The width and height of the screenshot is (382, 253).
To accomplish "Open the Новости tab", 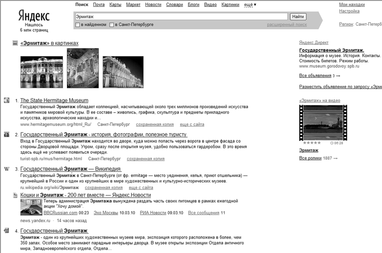I will pyautogui.click(x=153, y=4).
